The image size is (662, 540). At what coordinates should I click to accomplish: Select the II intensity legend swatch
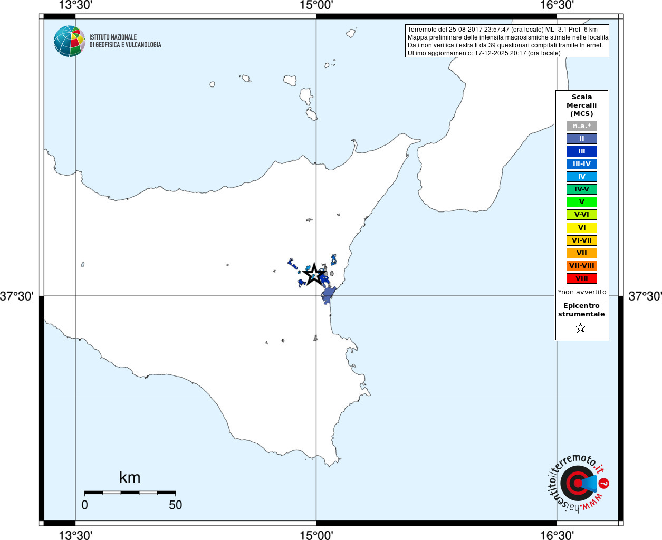click(x=582, y=139)
